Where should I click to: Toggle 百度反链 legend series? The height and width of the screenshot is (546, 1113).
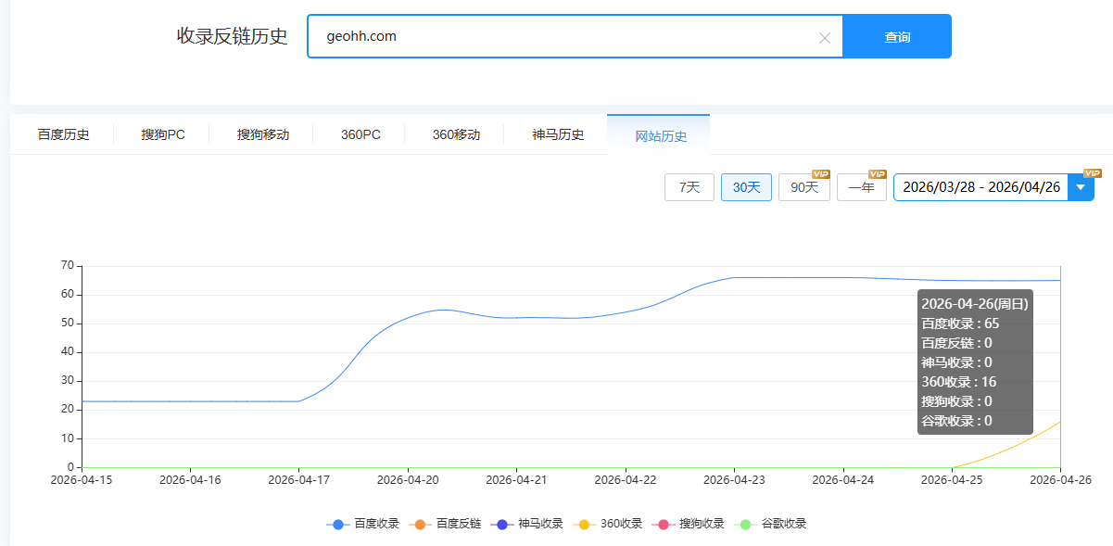445,524
